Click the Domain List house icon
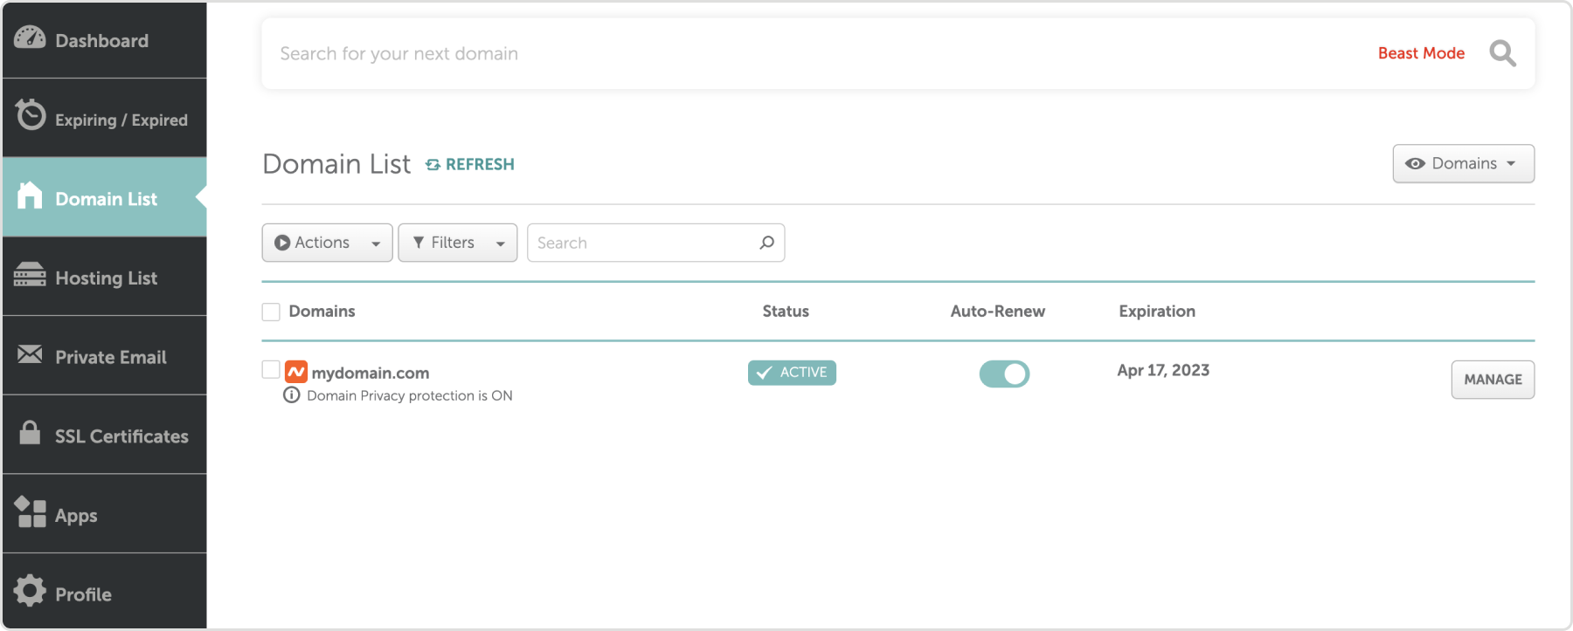Screen dimensions: 1573x631 [x=30, y=195]
